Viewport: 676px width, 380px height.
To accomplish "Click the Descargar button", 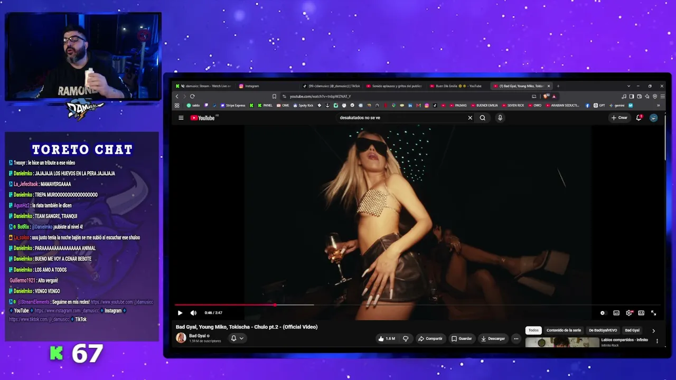I will pyautogui.click(x=493, y=339).
